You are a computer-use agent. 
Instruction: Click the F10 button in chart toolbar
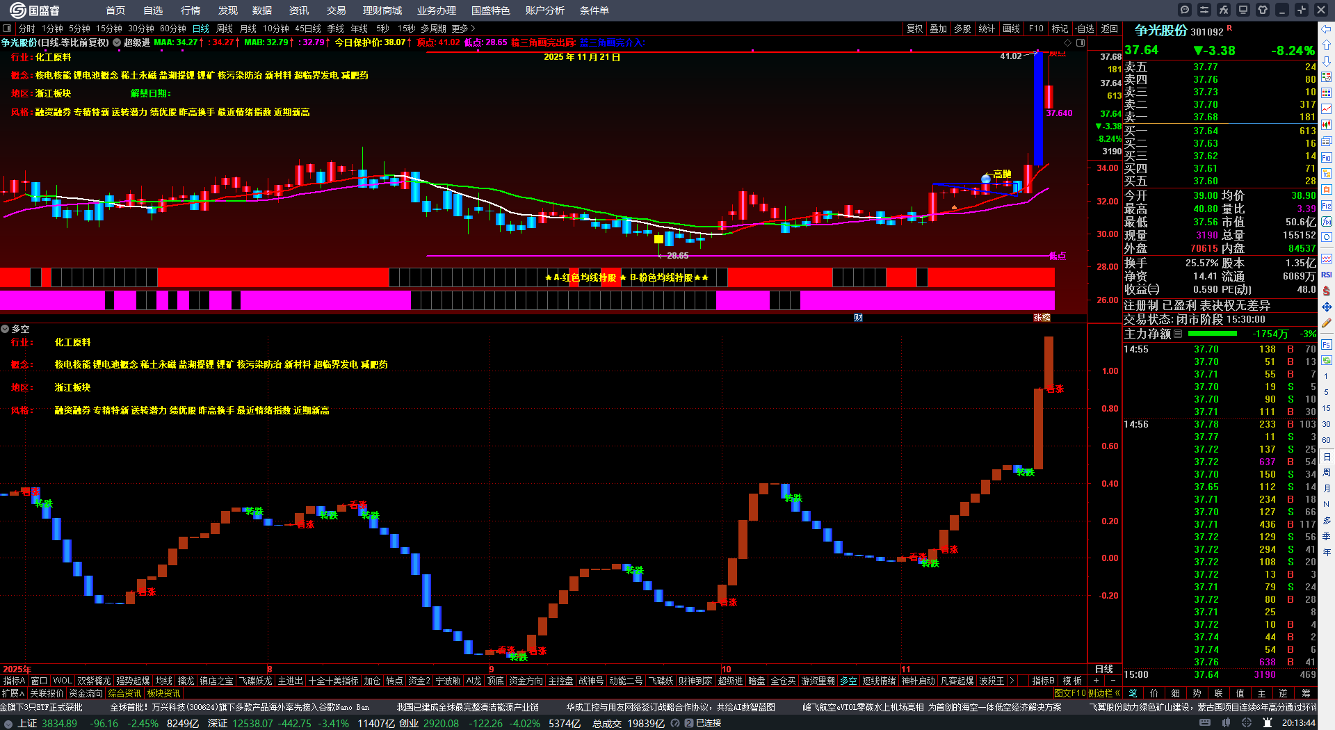click(1036, 29)
